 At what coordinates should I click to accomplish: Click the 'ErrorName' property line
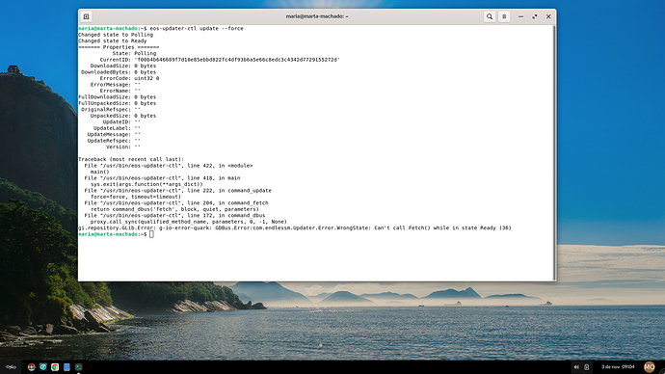coord(120,91)
